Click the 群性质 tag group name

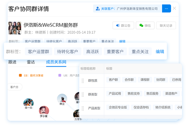click(x=93, y=81)
